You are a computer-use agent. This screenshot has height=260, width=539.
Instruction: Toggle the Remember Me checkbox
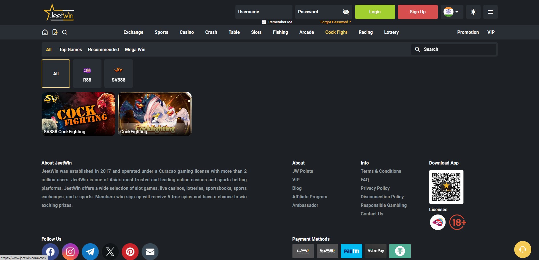(264, 22)
